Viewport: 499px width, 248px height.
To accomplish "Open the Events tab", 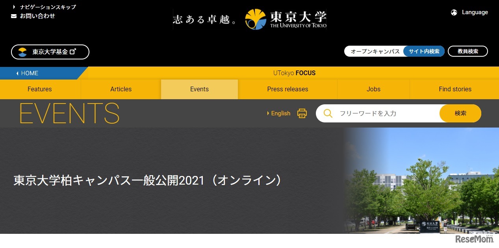I will coord(199,89).
